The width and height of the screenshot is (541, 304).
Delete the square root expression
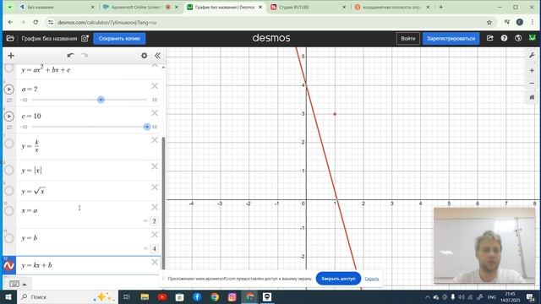click(x=155, y=187)
